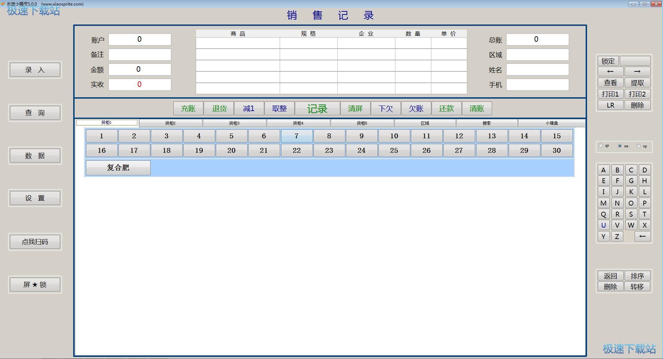Click the right arrow → navigation button
Screen dimensions: 663x359
tap(637, 71)
